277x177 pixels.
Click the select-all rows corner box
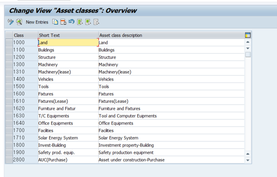pos(9,35)
